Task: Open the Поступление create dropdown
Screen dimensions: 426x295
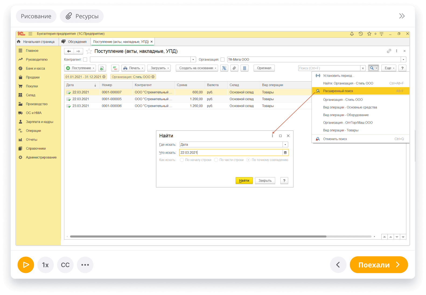Action: [80, 68]
